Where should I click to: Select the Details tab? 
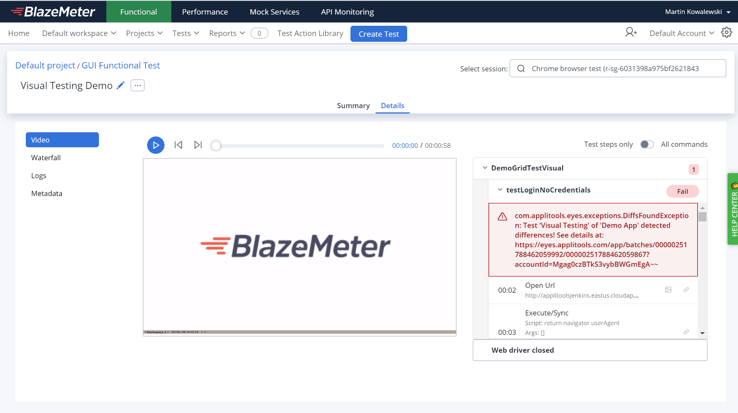(x=393, y=106)
